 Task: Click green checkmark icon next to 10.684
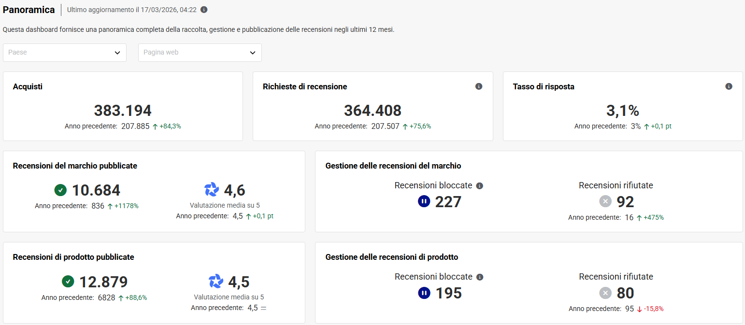click(x=60, y=190)
